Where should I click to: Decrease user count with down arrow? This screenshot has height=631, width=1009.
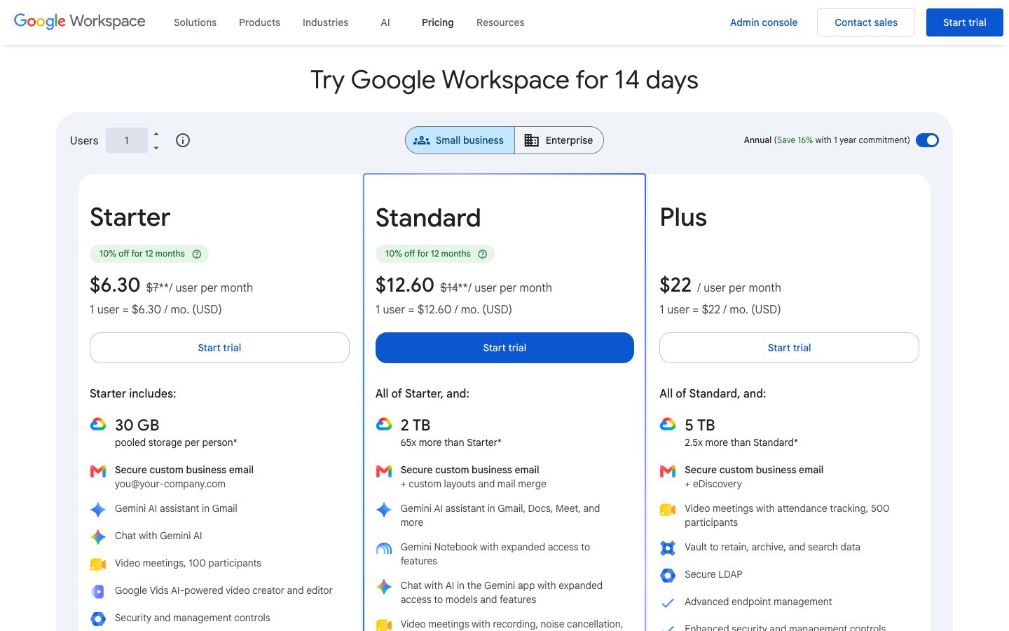156,147
